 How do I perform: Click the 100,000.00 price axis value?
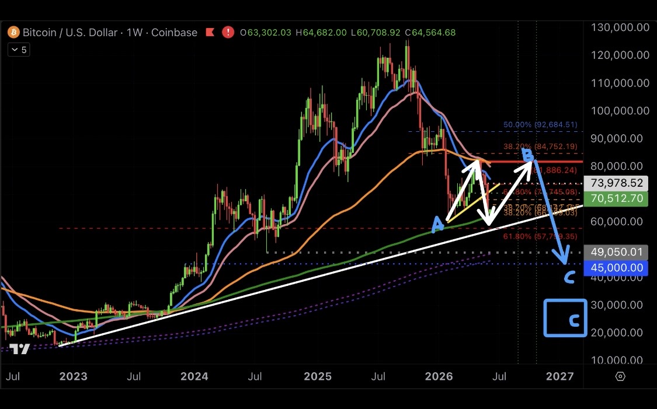tap(620, 110)
